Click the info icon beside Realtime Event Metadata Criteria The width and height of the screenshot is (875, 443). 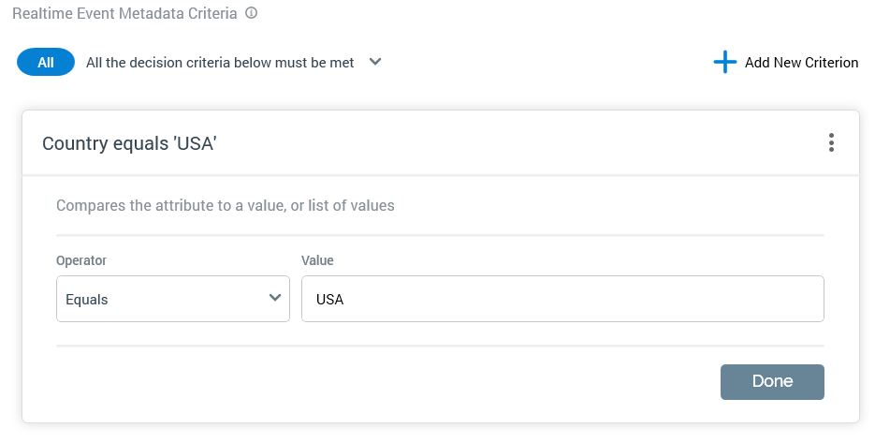pyautogui.click(x=252, y=14)
